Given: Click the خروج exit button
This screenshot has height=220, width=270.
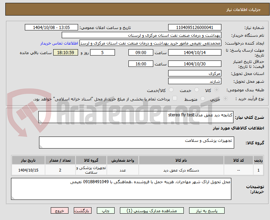Looking at the screenshot, I should coord(60,210).
